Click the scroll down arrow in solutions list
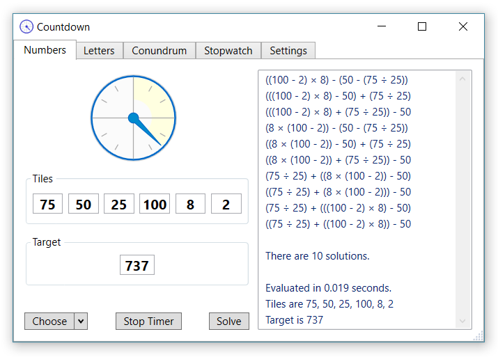Viewport: 498px width, 357px height. coord(462,321)
